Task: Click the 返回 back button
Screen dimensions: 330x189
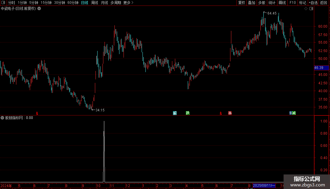Action: [x=324, y=3]
